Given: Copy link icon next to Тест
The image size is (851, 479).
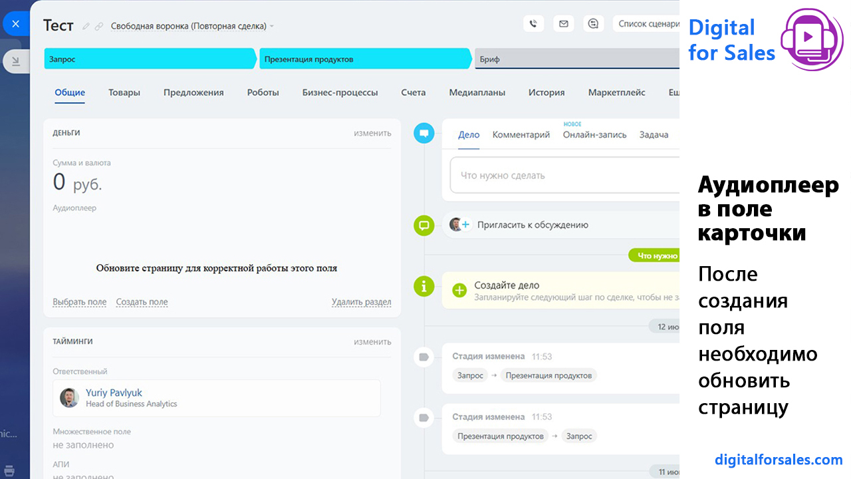Looking at the screenshot, I should pyautogui.click(x=99, y=27).
